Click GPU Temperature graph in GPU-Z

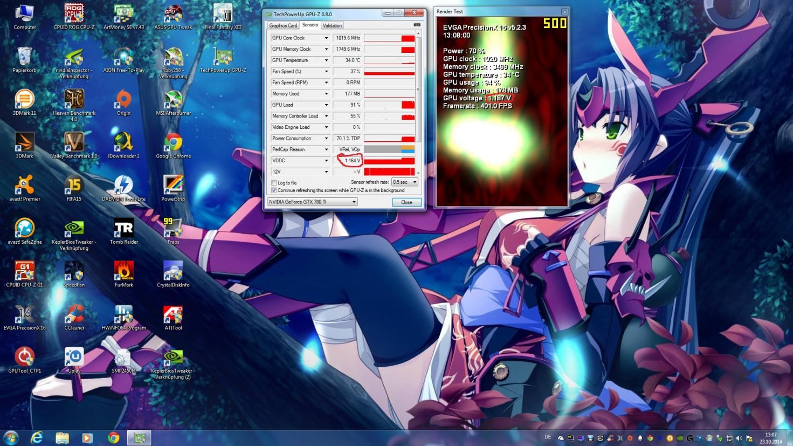(389, 60)
